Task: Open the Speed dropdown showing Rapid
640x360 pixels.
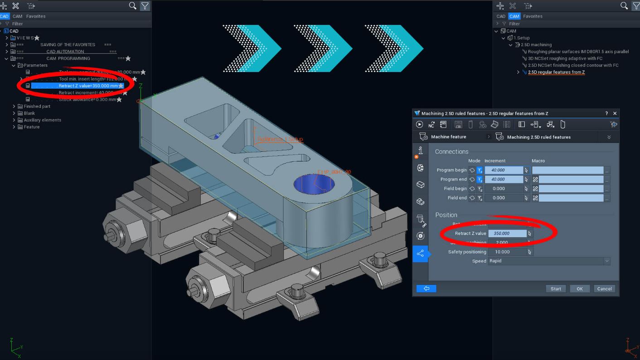Action: (x=607, y=261)
